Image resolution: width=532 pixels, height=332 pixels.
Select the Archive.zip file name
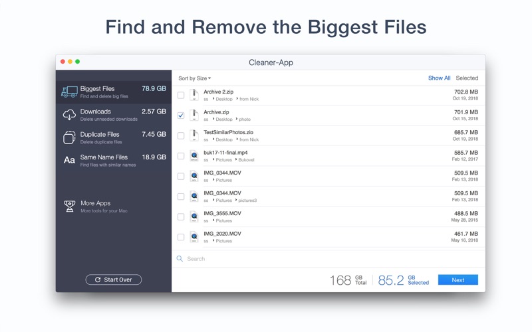tap(216, 112)
